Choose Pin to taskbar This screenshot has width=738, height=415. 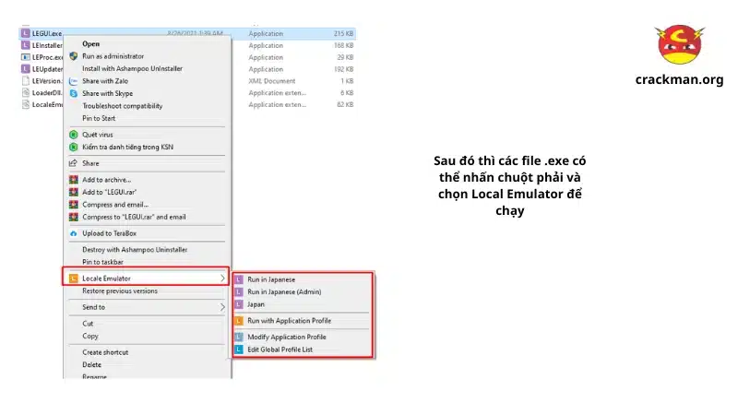tap(102, 262)
